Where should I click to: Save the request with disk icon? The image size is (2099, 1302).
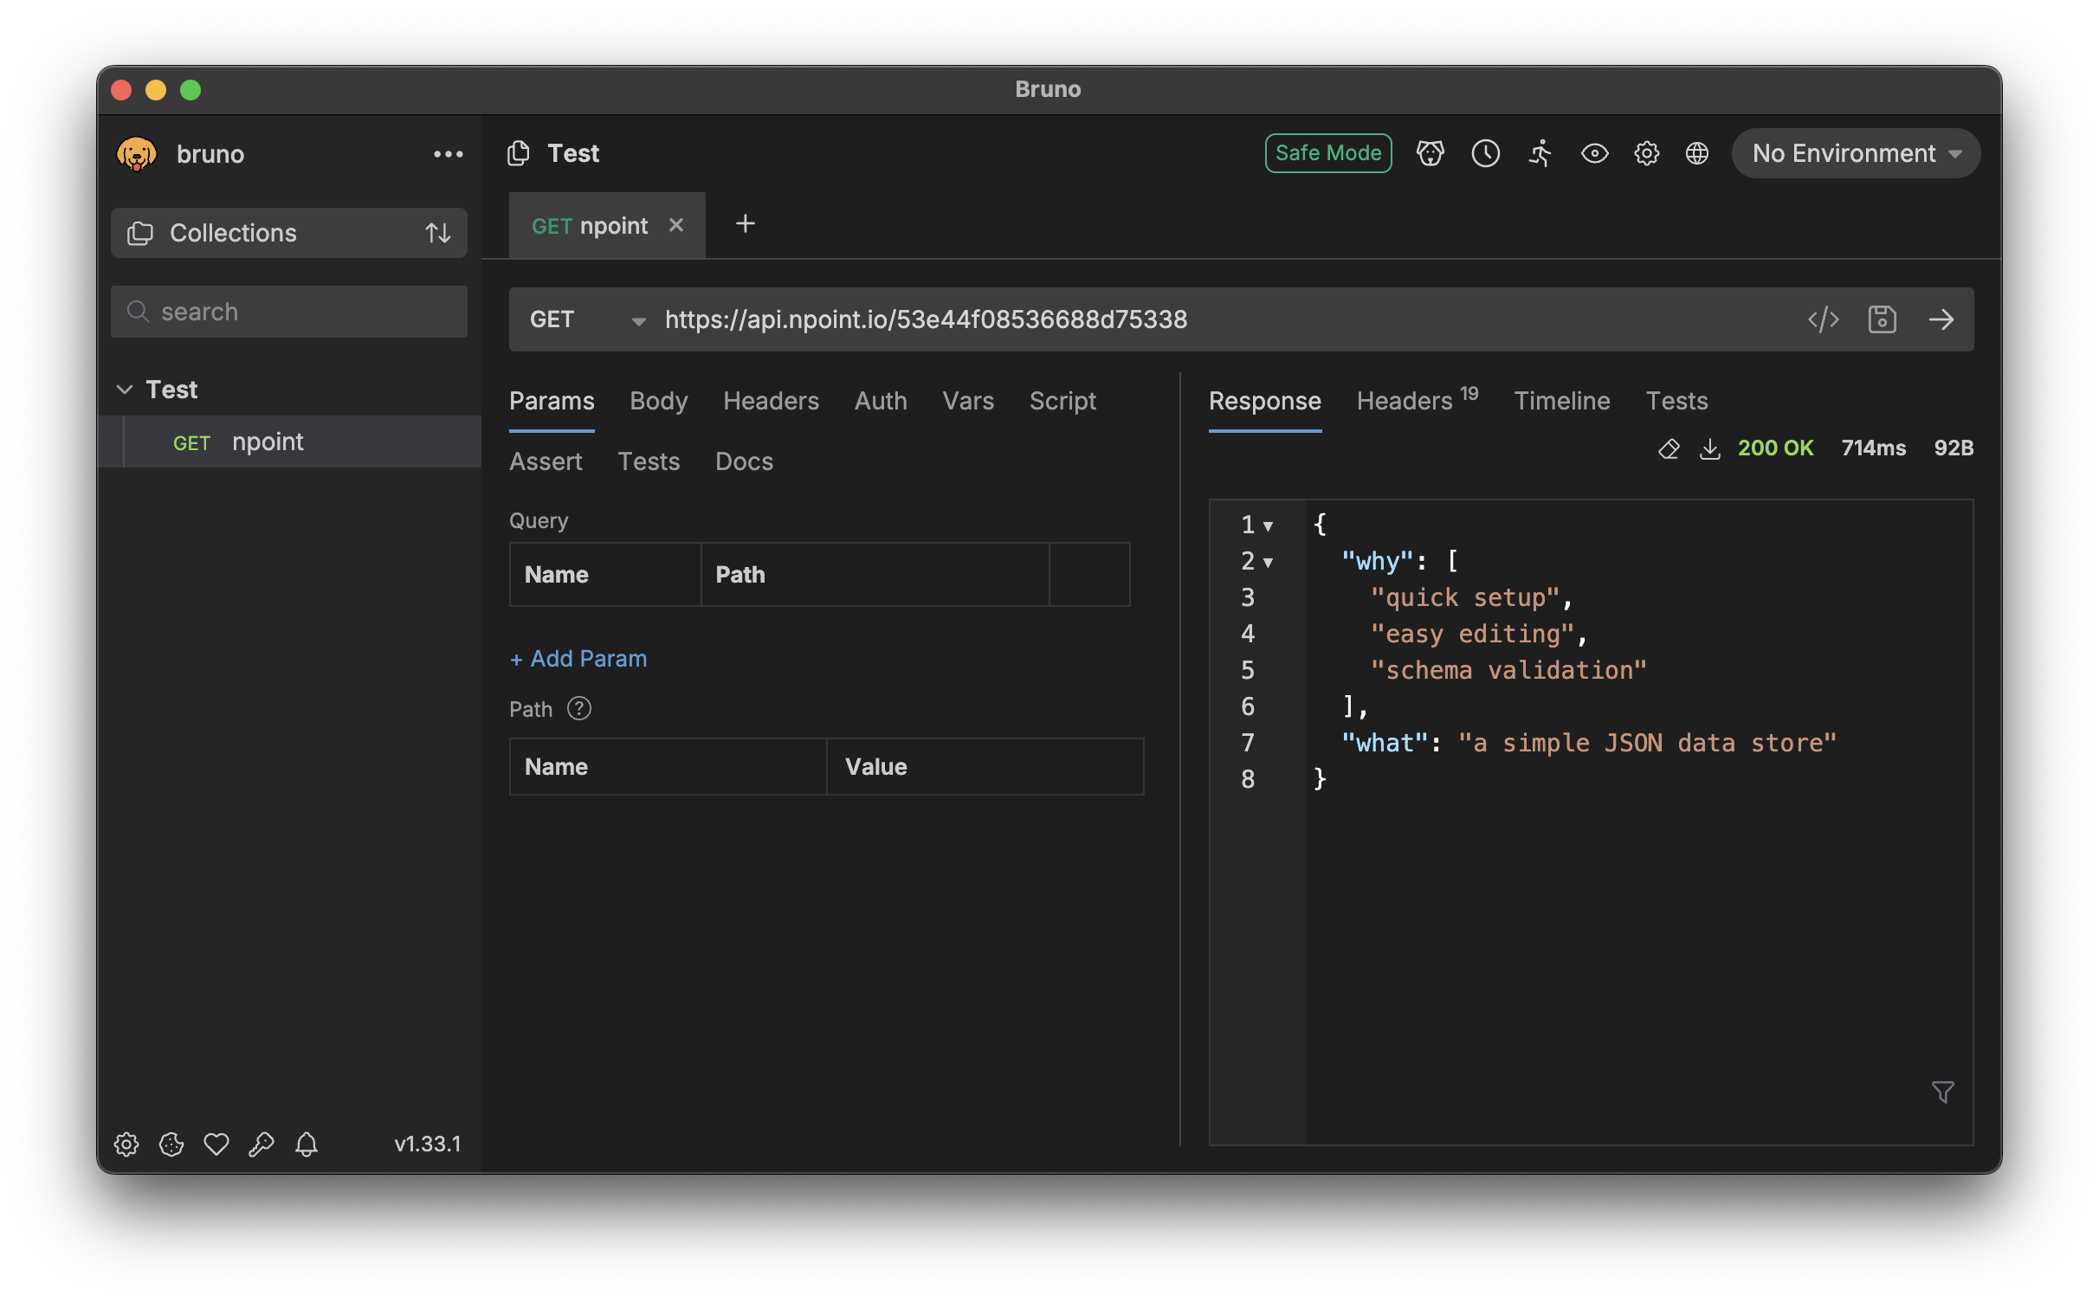click(1883, 319)
